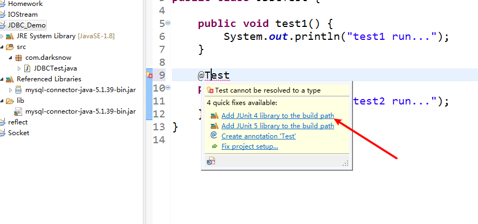Click the error icon in the tooltip header

210,90
